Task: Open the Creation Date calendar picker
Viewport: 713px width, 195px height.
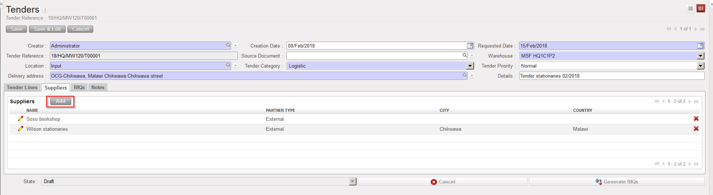Action: [470, 46]
